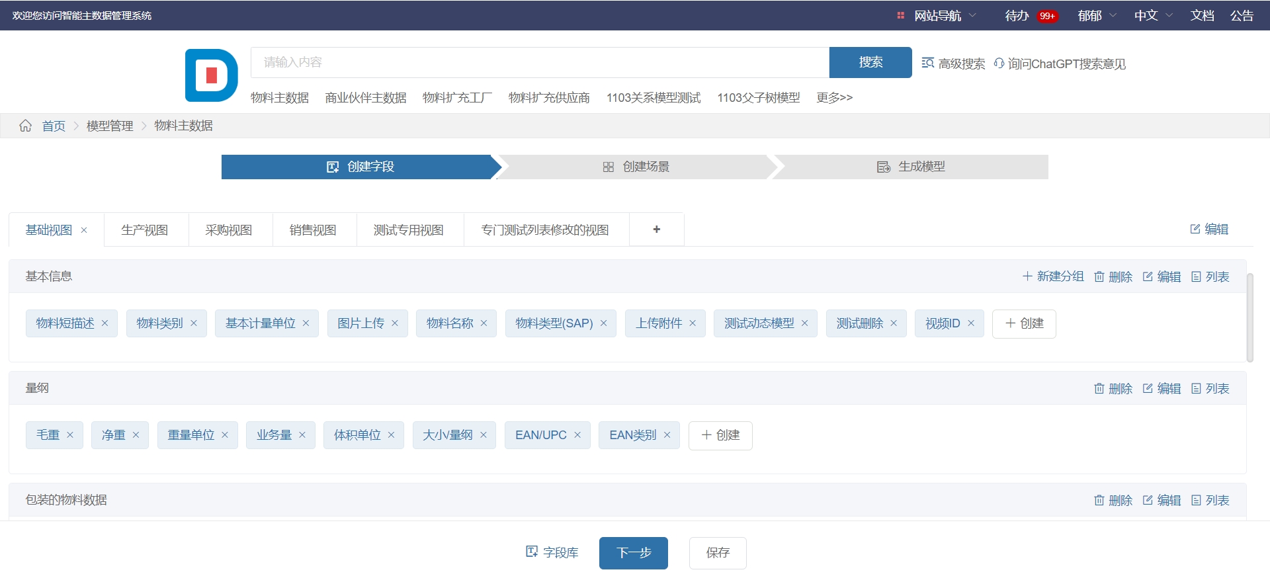The height and width of the screenshot is (582, 1270).
Task: Open the 文档 link
Action: tap(1202, 16)
